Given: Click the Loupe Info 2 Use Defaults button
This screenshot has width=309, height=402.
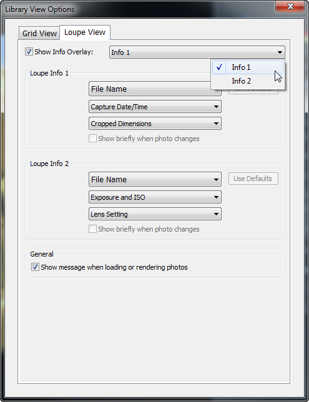Looking at the screenshot, I should 253,179.
